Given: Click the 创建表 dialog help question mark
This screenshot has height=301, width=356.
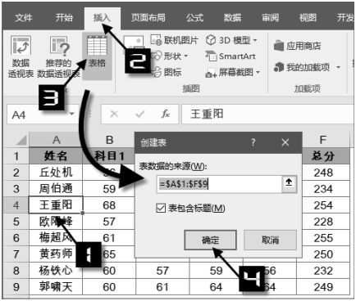Looking at the screenshot, I should [x=253, y=142].
